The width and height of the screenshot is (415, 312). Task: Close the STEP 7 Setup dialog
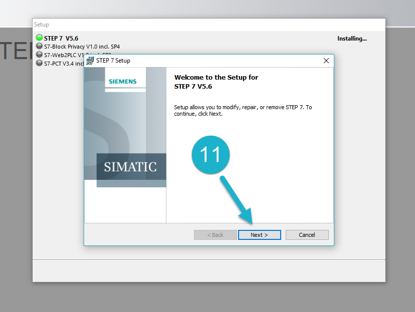point(326,61)
